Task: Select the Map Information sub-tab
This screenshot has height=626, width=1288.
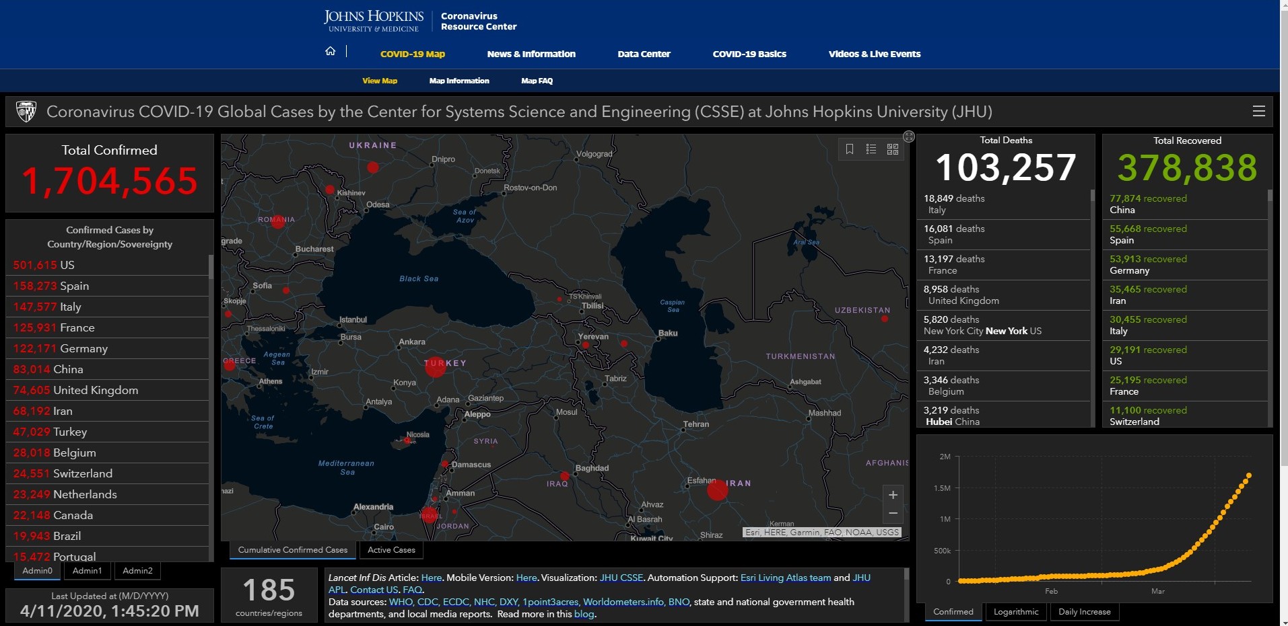Action: coord(459,81)
